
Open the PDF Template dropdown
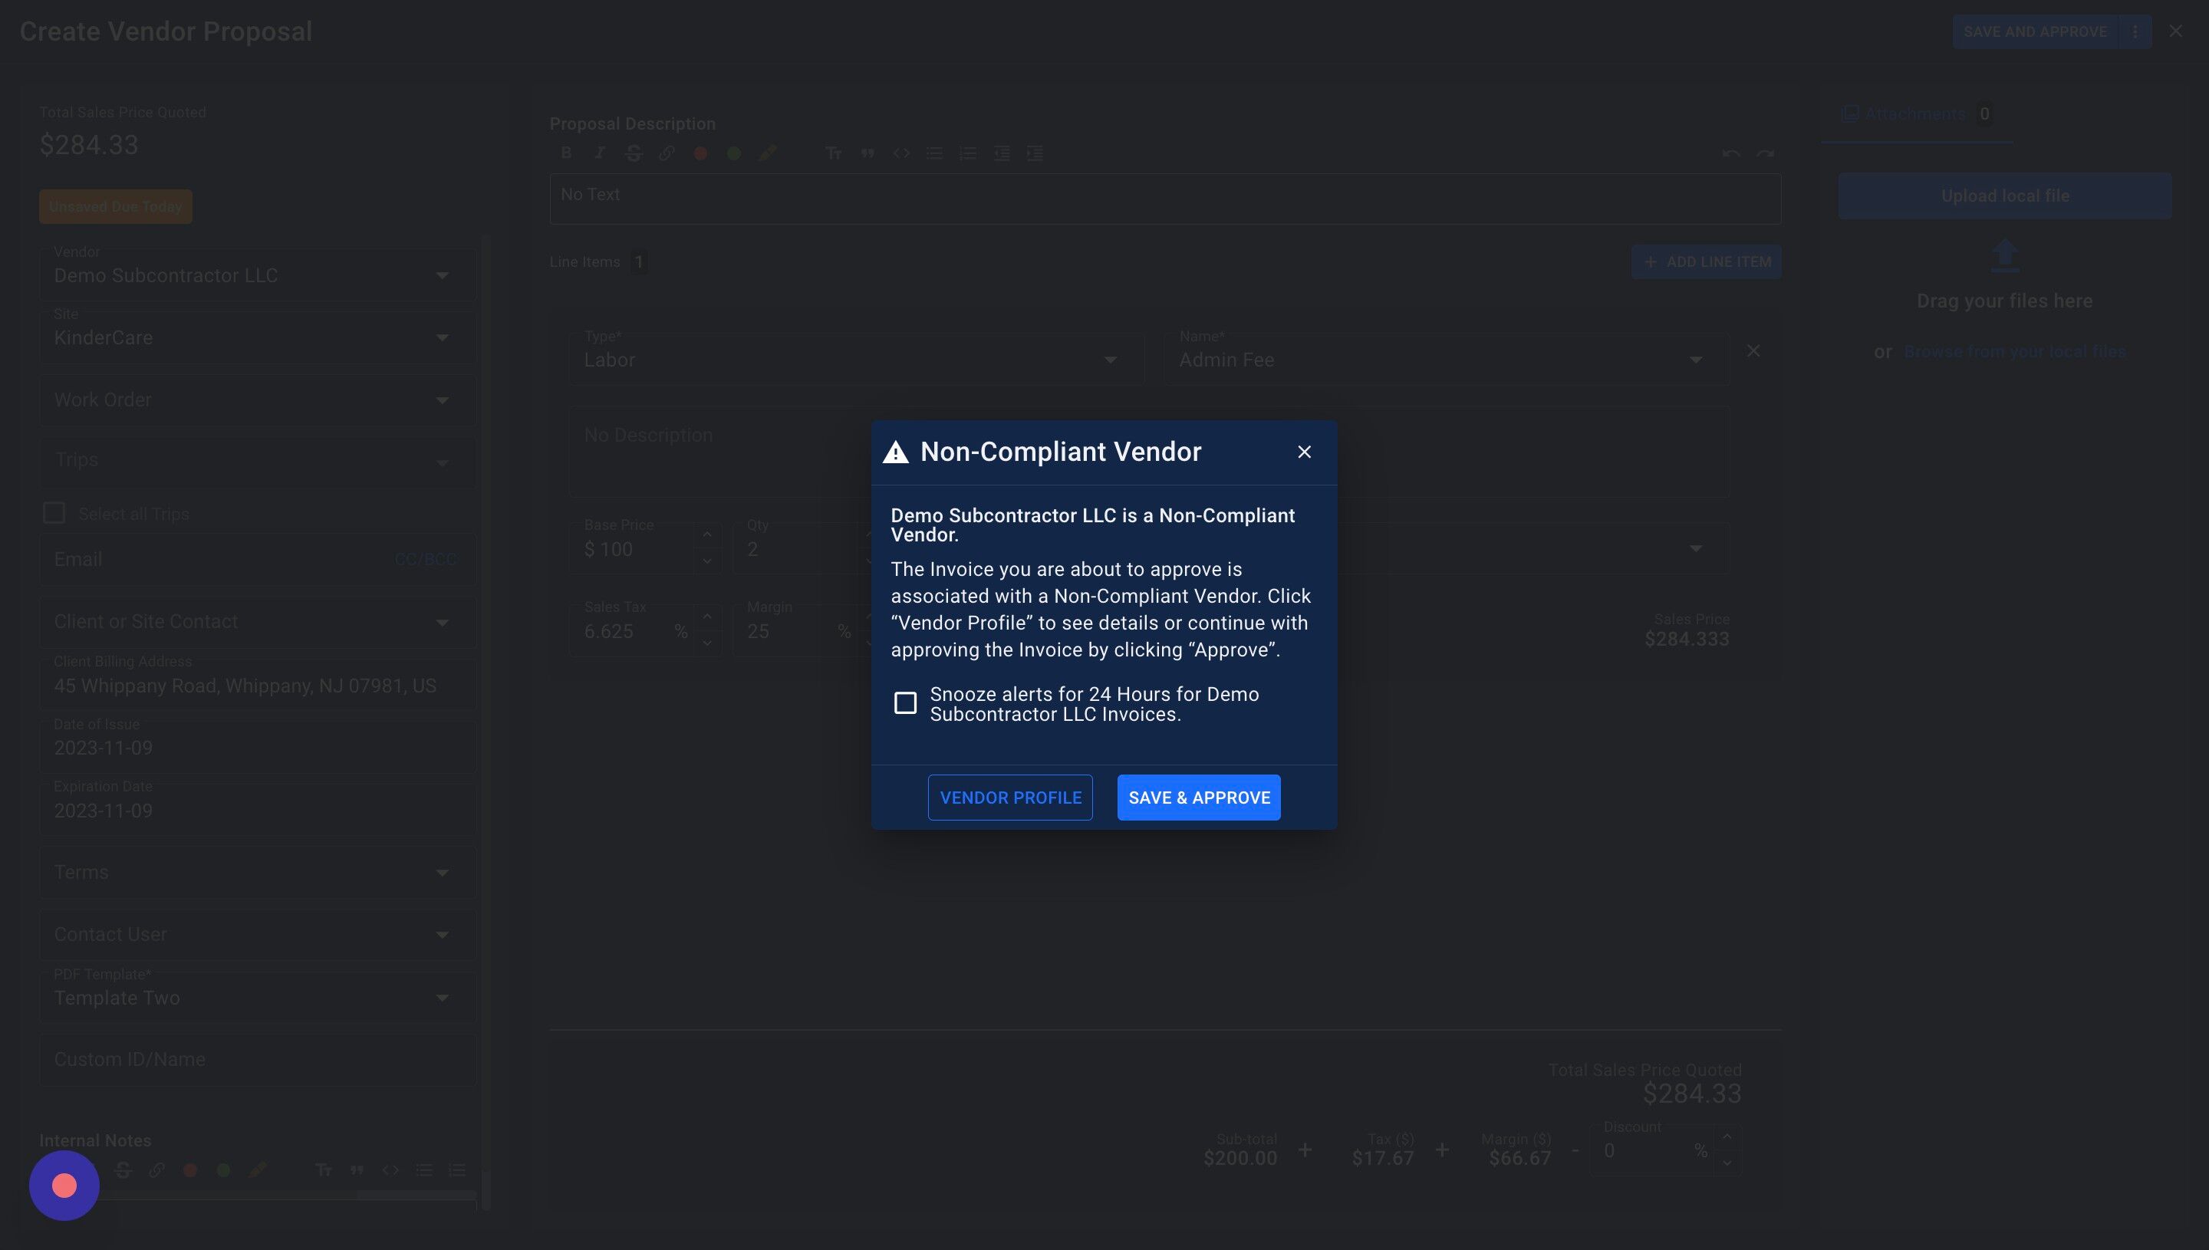441,998
